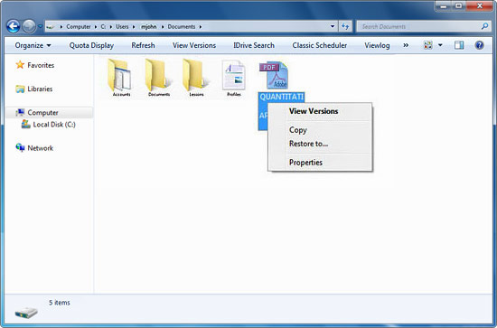Click the Back navigation arrow

(x=13, y=26)
